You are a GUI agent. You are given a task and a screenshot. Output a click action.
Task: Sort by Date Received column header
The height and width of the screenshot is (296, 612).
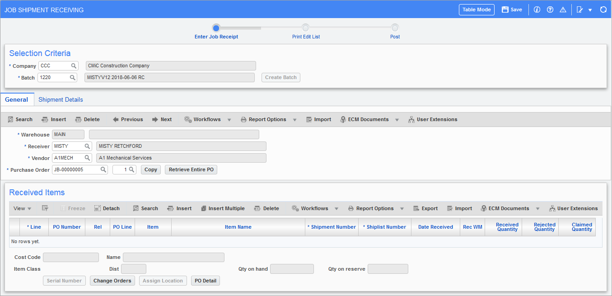coord(435,227)
